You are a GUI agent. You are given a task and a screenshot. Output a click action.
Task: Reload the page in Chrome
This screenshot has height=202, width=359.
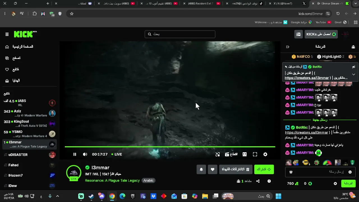click(x=338, y=13)
